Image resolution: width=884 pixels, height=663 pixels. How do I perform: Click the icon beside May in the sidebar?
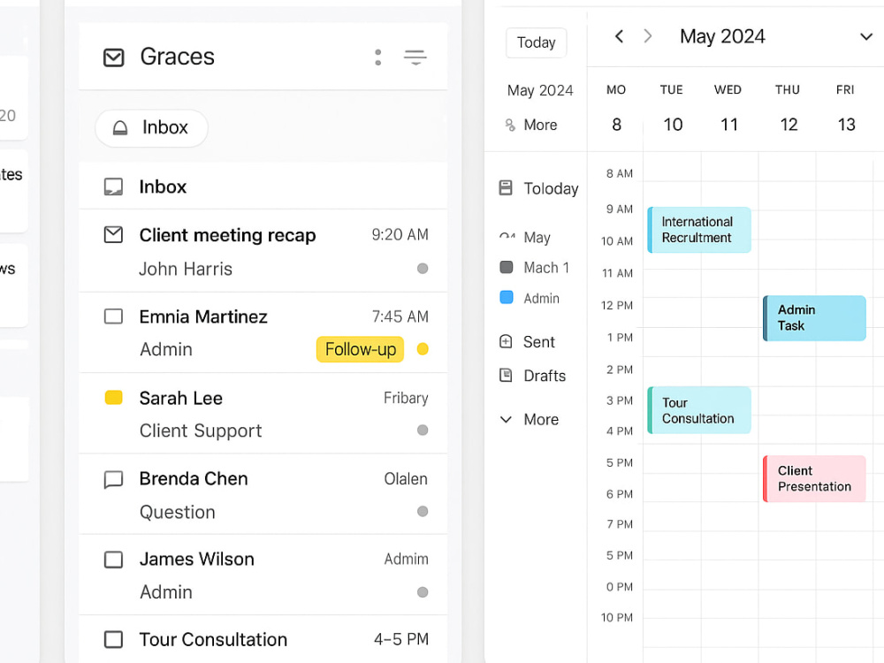(507, 237)
